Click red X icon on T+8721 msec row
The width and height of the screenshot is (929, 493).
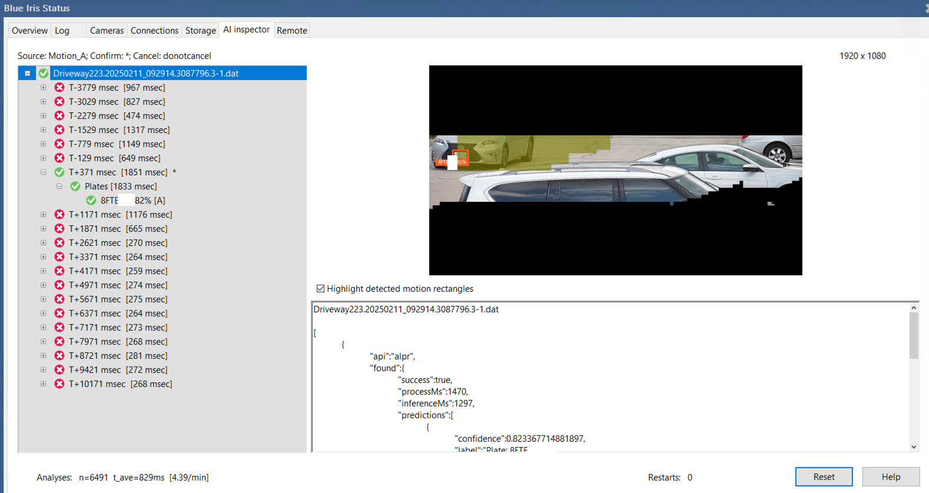tap(59, 356)
